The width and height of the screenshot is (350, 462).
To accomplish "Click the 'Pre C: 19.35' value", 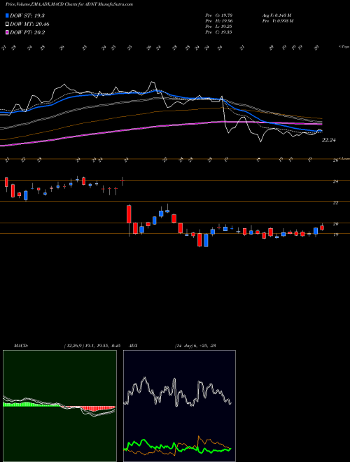I will tap(219, 31).
